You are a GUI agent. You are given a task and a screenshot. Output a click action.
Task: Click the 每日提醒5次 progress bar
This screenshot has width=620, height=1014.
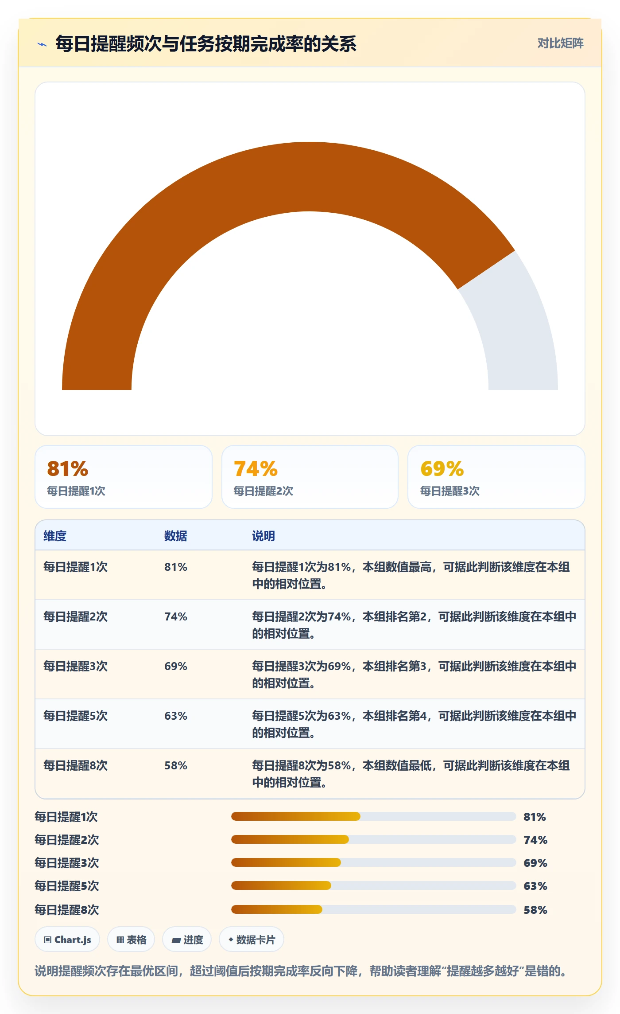[374, 885]
